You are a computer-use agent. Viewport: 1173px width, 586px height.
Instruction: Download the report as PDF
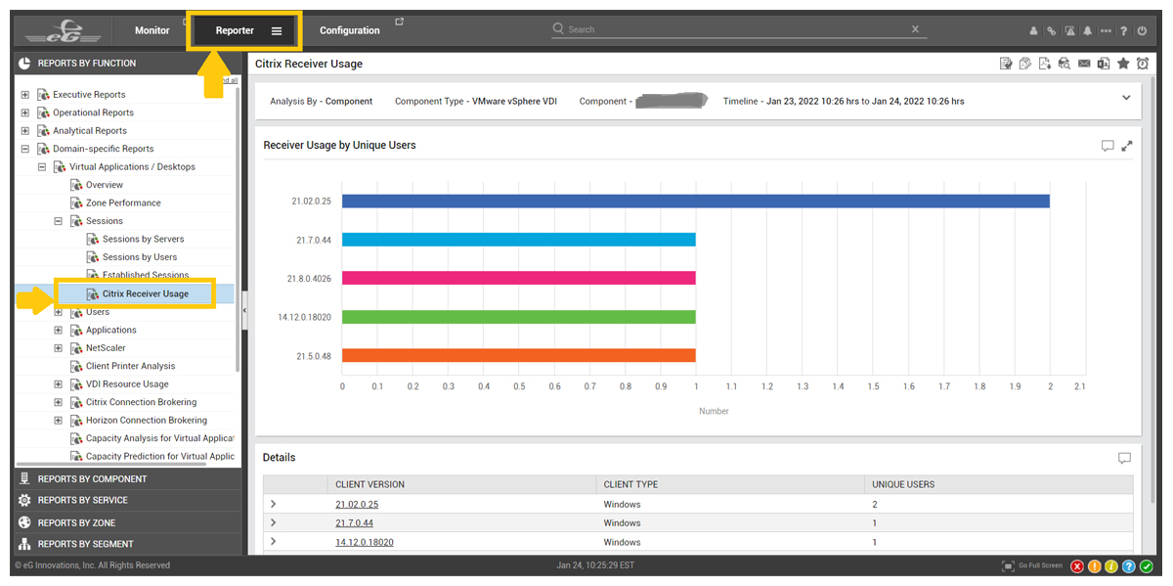point(1045,64)
